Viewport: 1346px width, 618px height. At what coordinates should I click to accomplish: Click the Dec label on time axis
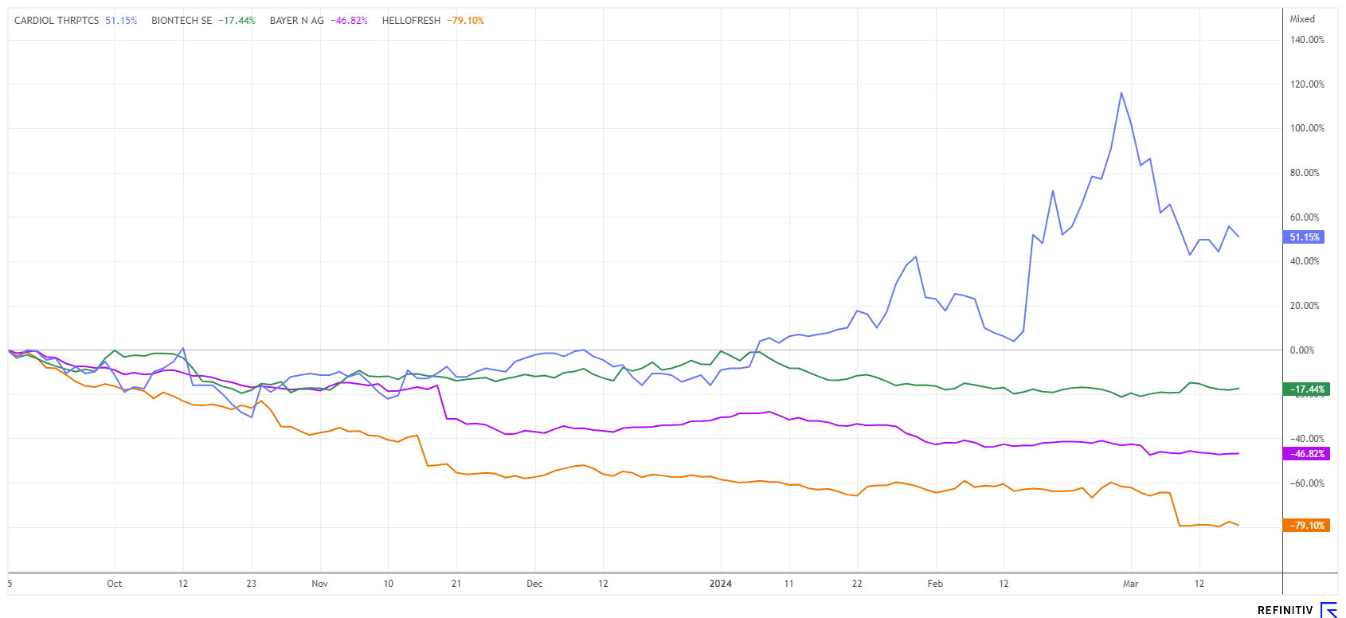pyautogui.click(x=534, y=584)
